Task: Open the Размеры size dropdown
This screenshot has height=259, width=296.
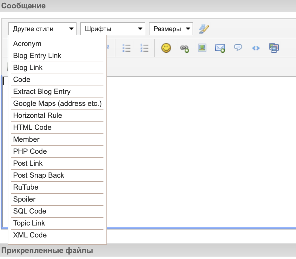Action: click(171, 29)
